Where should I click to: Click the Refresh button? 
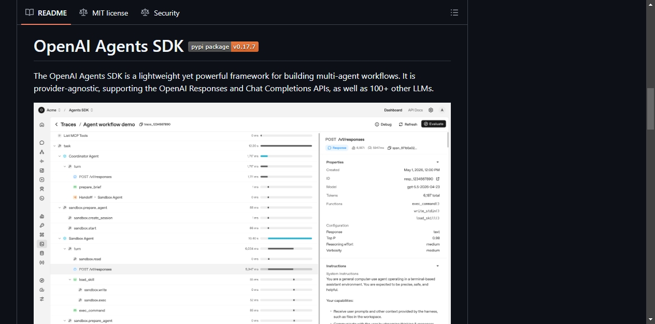(x=408, y=124)
